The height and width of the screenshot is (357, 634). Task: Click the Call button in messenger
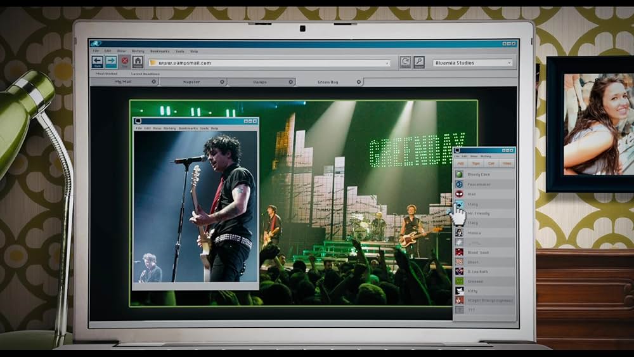point(493,163)
